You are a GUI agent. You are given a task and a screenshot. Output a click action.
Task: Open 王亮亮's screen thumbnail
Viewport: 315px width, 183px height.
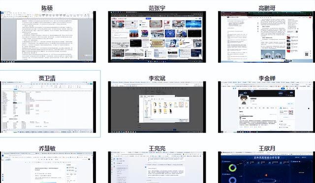157,167
